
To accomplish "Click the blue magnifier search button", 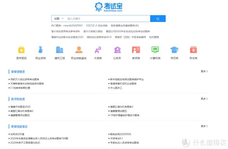I will (158, 19).
